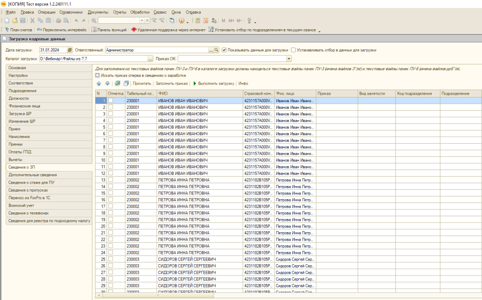Open Удаленная поддержка через интернет

pos(168,30)
